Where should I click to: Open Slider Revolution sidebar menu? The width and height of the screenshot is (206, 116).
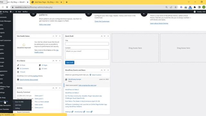(x=5, y=105)
